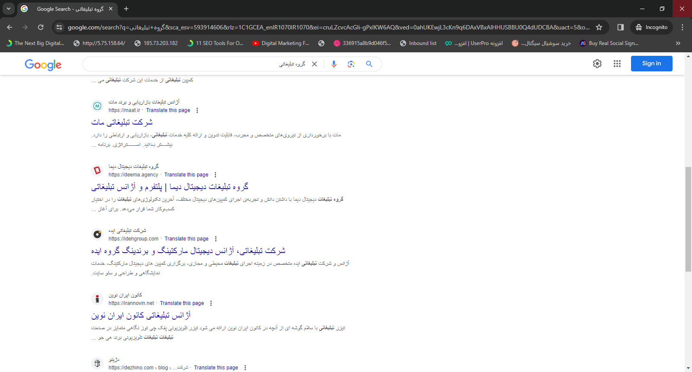Viewport: 692px width, 372px height.
Task: Open more options for maat.ir result
Action: (197, 110)
